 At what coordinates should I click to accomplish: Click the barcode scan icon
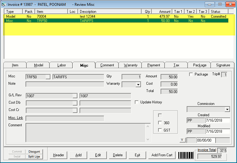pos(186,155)
